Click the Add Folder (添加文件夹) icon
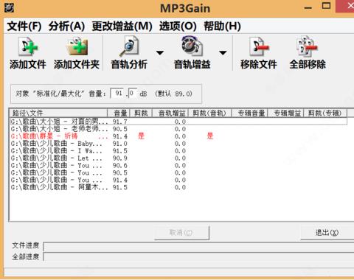This screenshot has height=280, width=354. (x=77, y=46)
